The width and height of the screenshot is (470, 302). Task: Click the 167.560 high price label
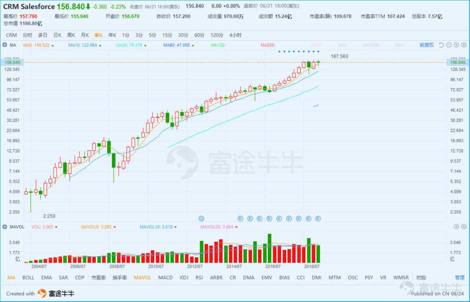[339, 56]
